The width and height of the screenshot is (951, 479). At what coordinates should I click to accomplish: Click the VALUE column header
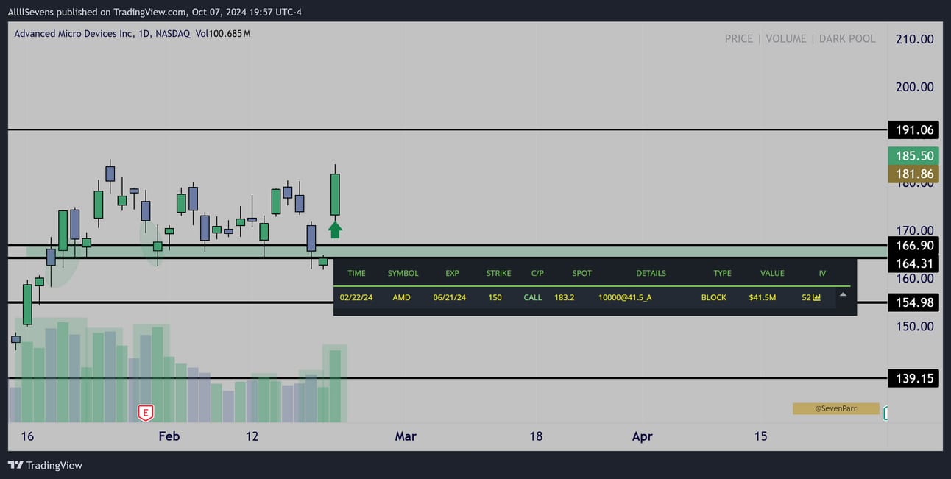(x=772, y=273)
